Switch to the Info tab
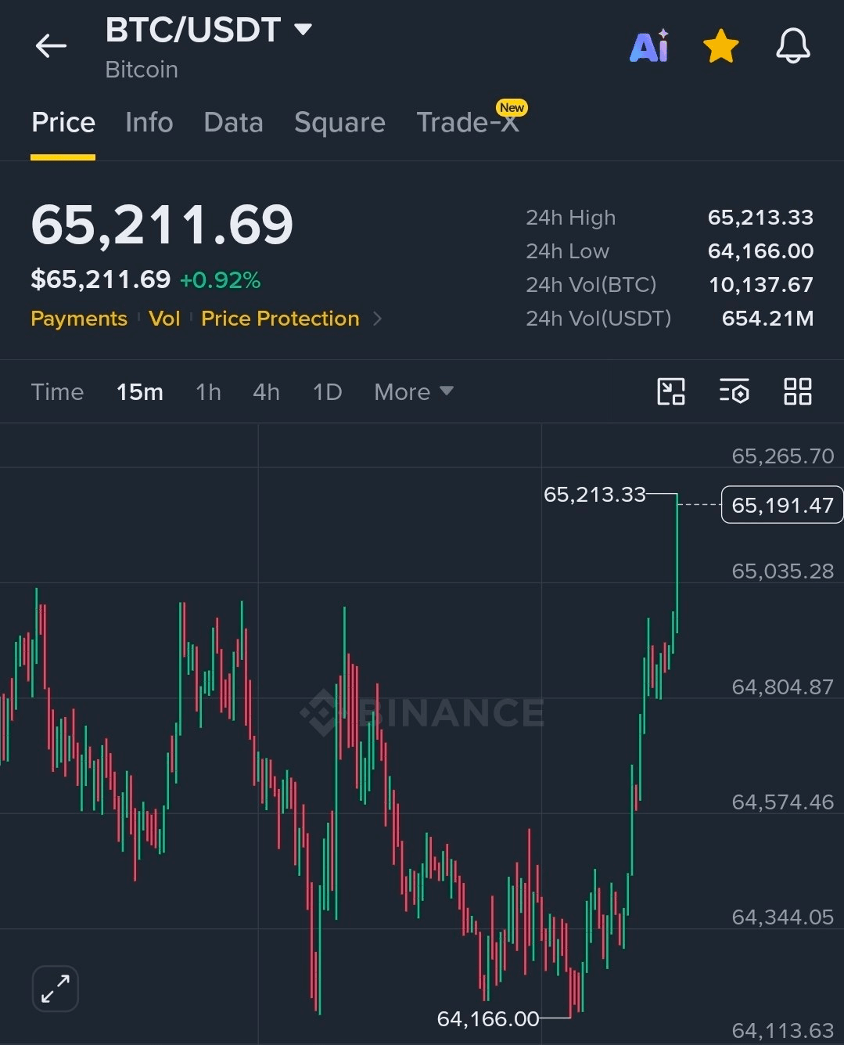 [149, 123]
